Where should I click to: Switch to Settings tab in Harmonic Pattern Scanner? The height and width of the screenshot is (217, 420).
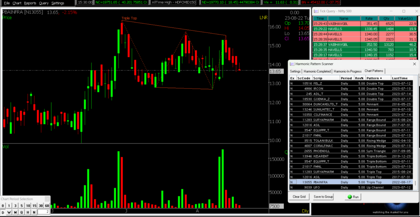point(295,71)
